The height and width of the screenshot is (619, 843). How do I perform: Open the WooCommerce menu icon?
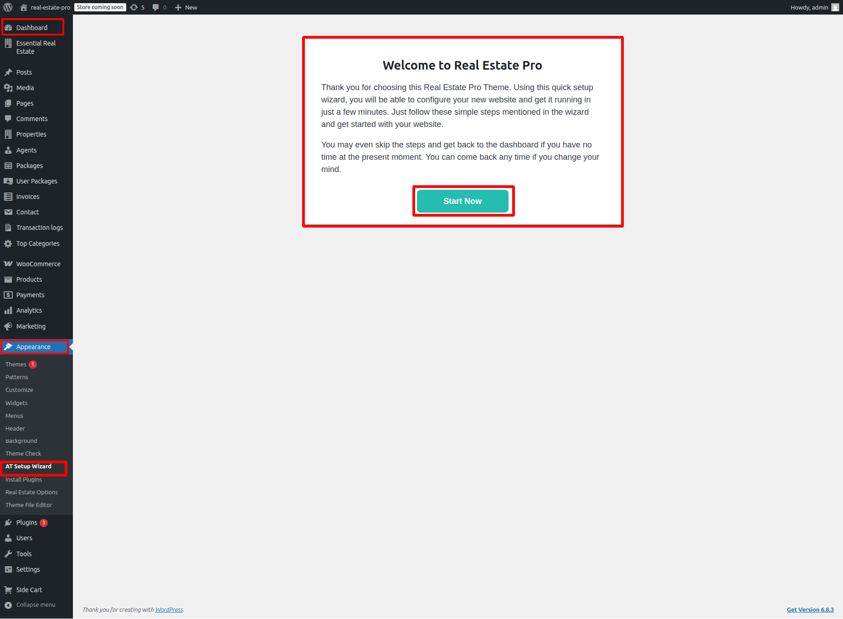pos(8,264)
